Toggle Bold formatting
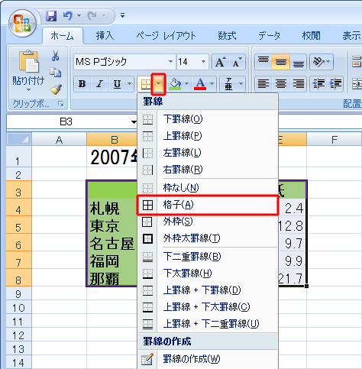Image resolution: width=362 pixels, height=369 pixels. coord(82,84)
